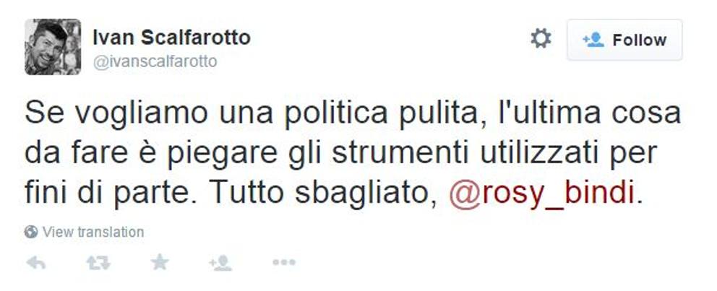Screen dimensions: 717x291
Task: Follow Ivan Scalfarotto
Action: coord(624,40)
